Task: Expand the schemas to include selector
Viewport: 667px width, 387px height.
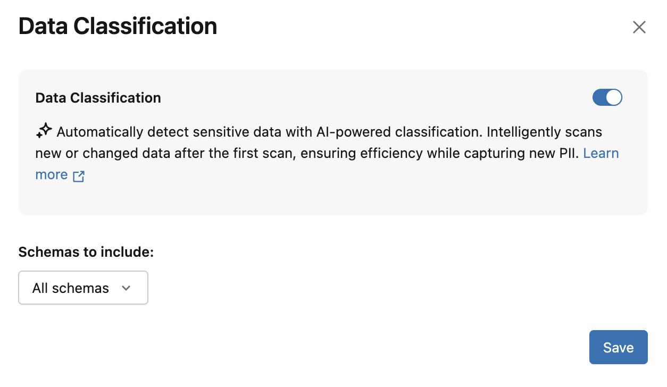Action: coord(83,288)
